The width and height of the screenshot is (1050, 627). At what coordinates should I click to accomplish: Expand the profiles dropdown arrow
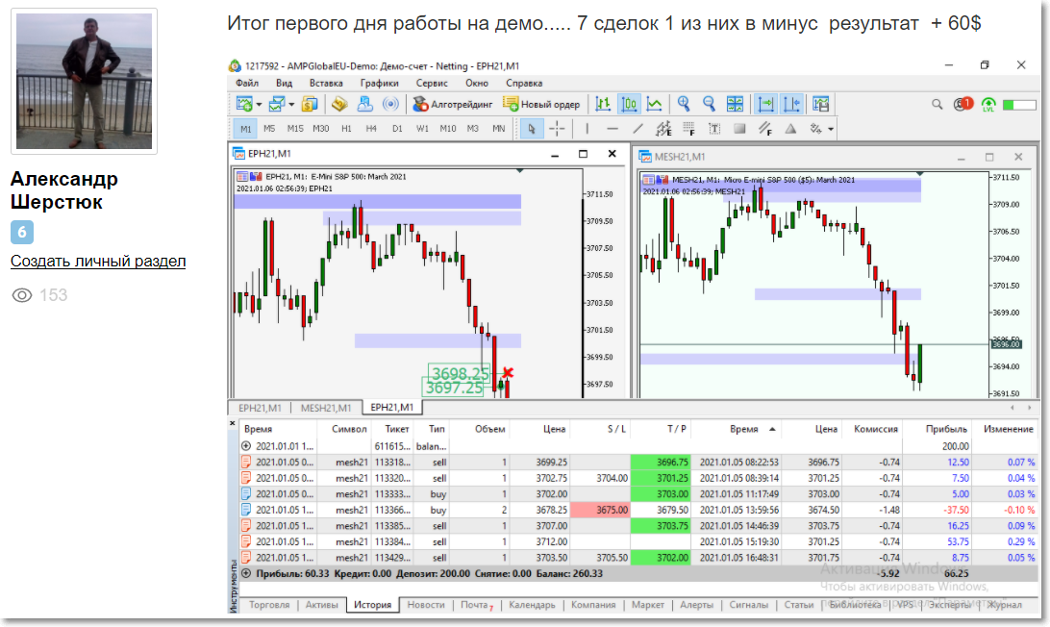pyautogui.click(x=291, y=105)
